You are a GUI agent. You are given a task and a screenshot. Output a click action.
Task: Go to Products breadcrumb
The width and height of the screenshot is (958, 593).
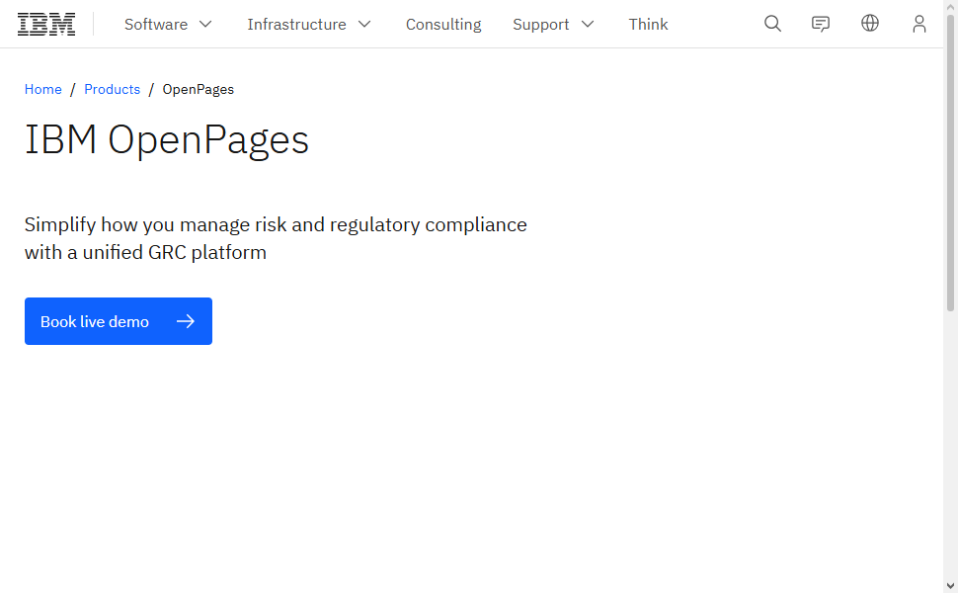(112, 89)
